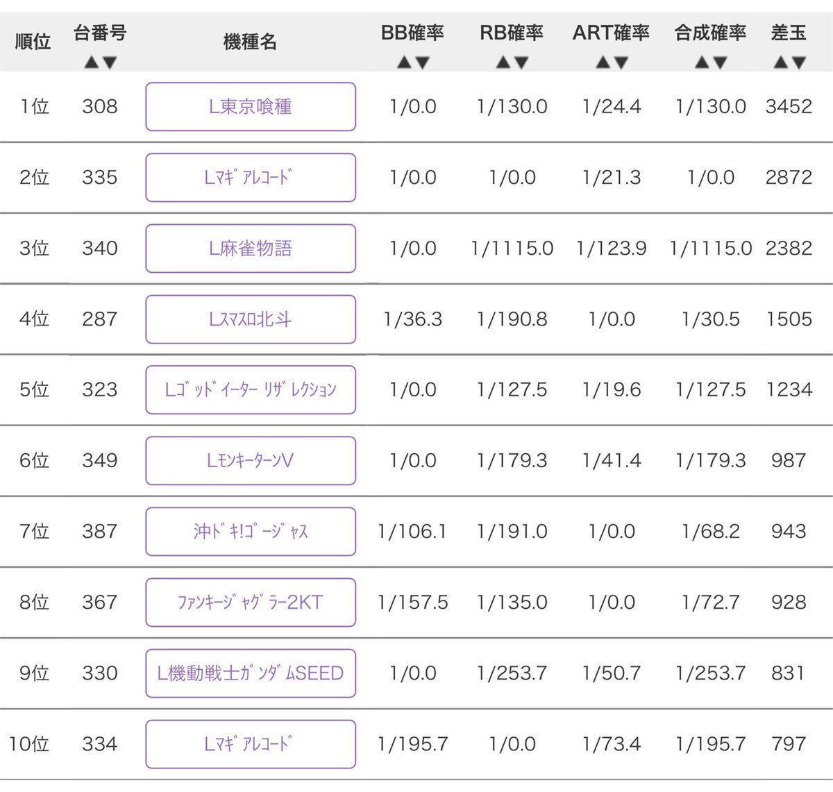833x792 pixels.
Task: Select machine number 323 cell
Action: click(x=100, y=390)
